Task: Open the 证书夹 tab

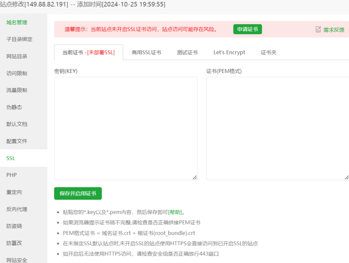Action: [269, 53]
